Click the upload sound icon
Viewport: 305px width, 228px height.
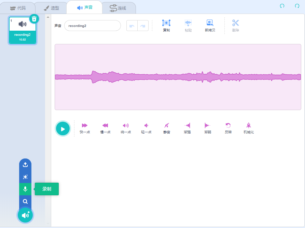tap(25, 165)
